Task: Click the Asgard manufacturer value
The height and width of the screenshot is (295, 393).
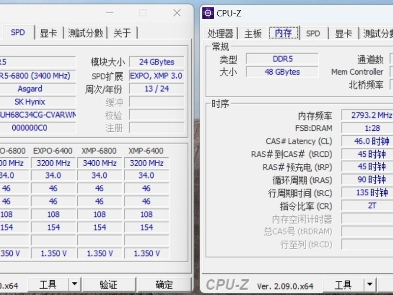Action: (x=30, y=88)
